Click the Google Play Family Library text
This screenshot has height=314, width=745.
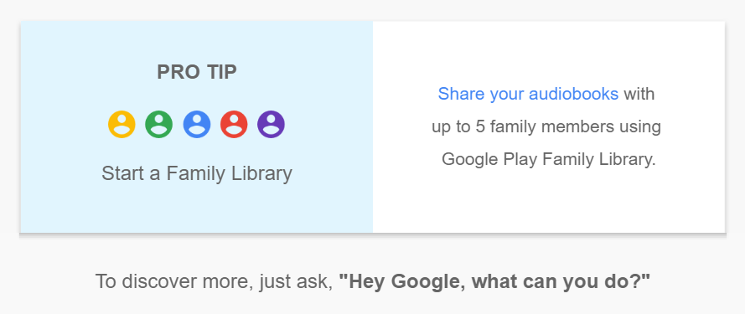click(548, 159)
